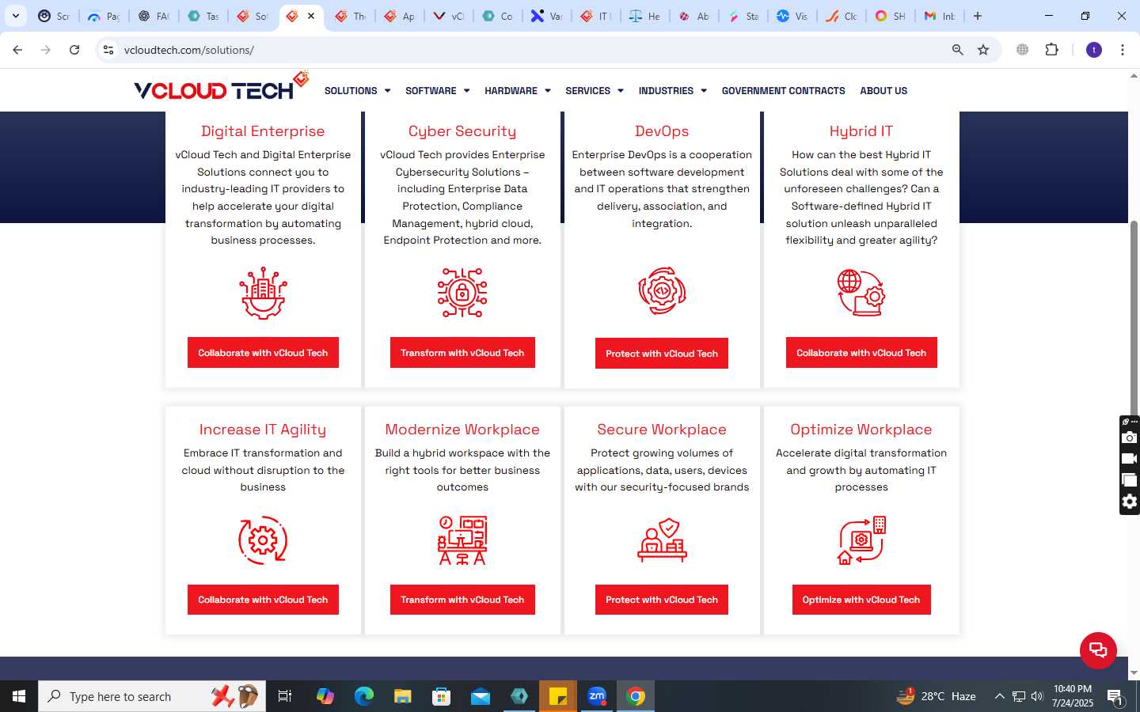Open Chrome three-dot menu
Image resolution: width=1140 pixels, height=712 pixels.
[x=1123, y=50]
